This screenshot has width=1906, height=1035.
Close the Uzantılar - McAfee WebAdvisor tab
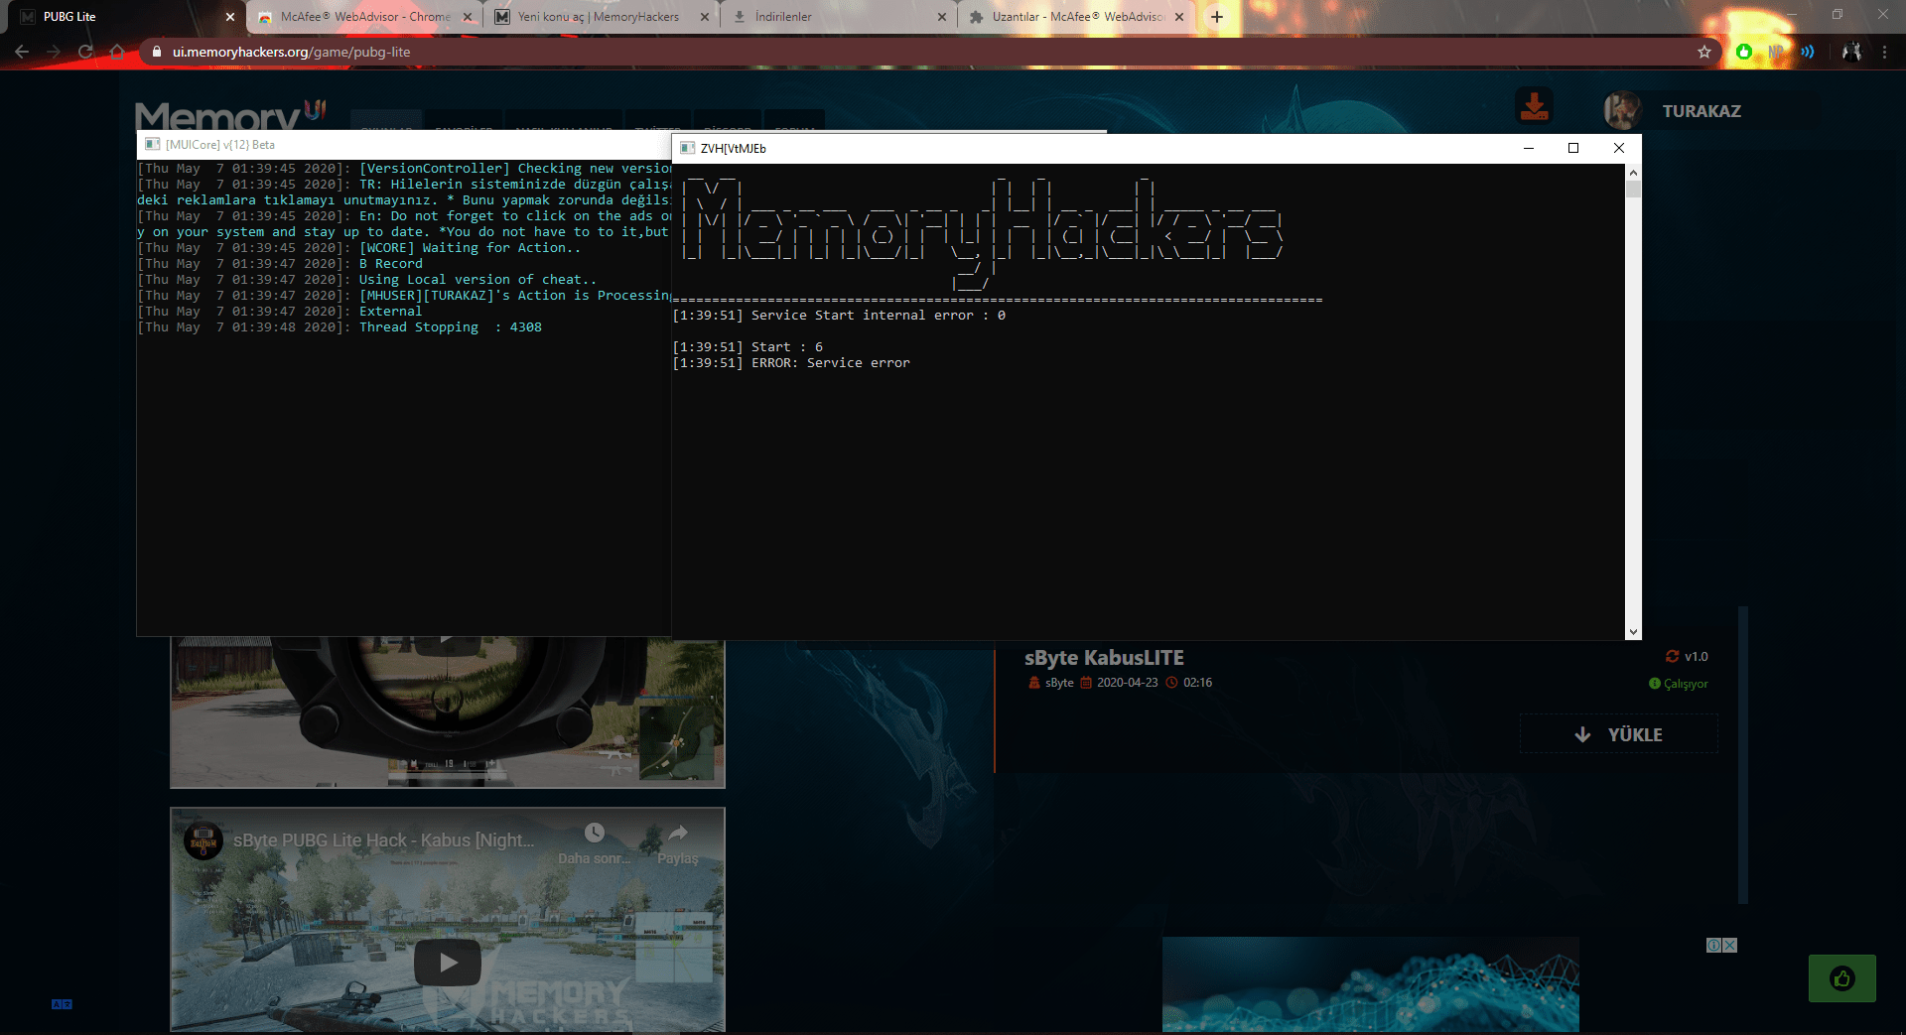coord(1179,17)
